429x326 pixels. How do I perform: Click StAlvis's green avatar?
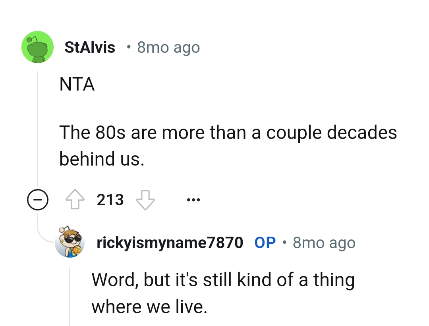pos(38,47)
